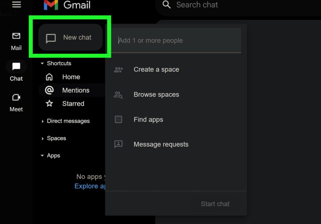Click the New chat button

pos(70,37)
